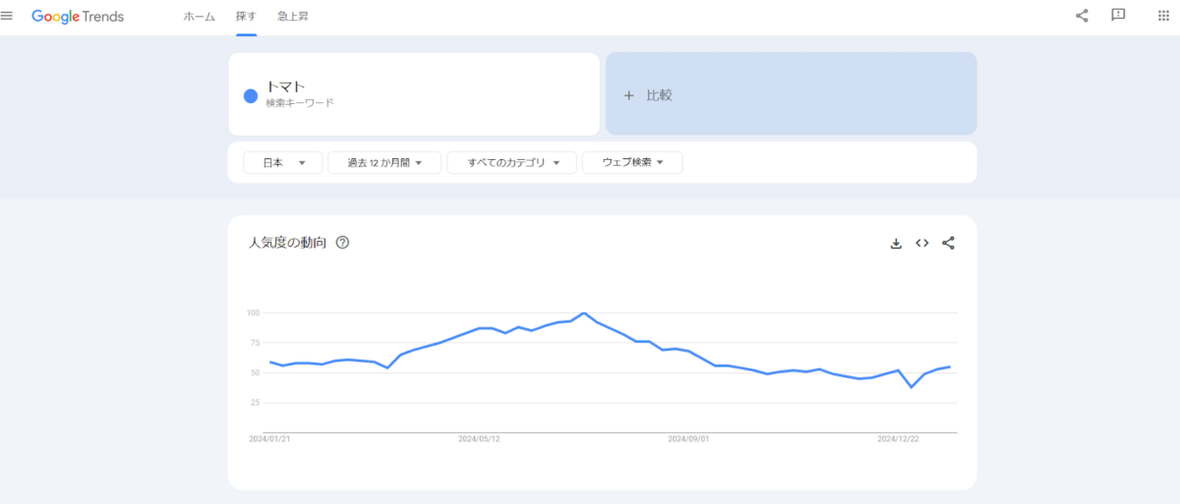Click the chart peak near 100
The width and height of the screenshot is (1180, 504).
click(584, 313)
